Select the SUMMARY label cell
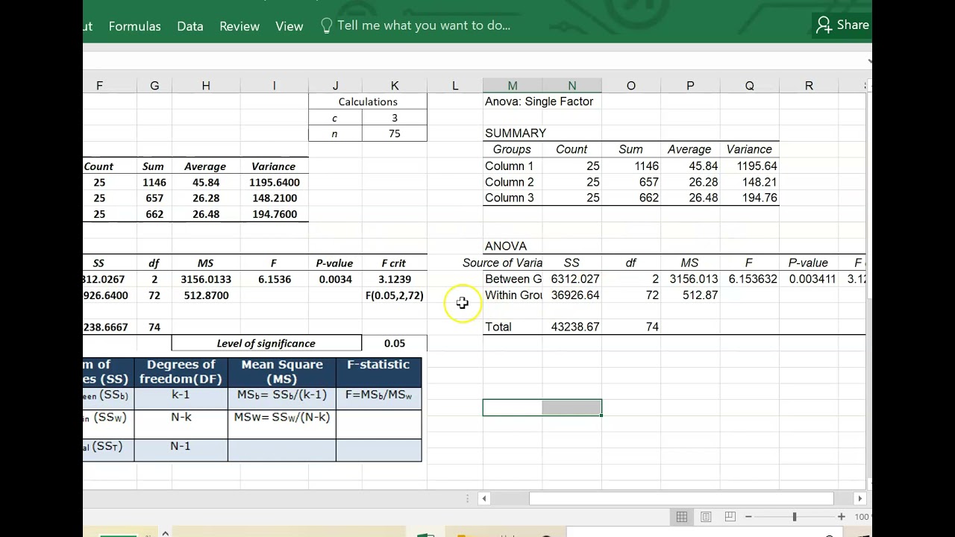Viewport: 955px width, 537px height. (516, 134)
